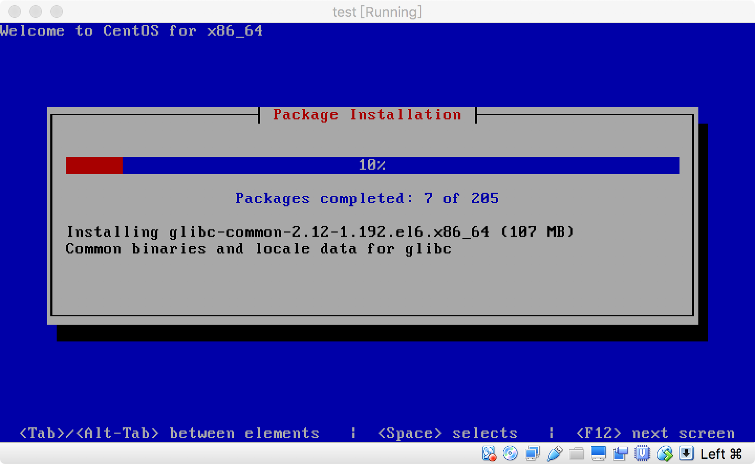Screen dimensions: 755x464
Task: Open the display monitor indicator
Action: [598, 454]
